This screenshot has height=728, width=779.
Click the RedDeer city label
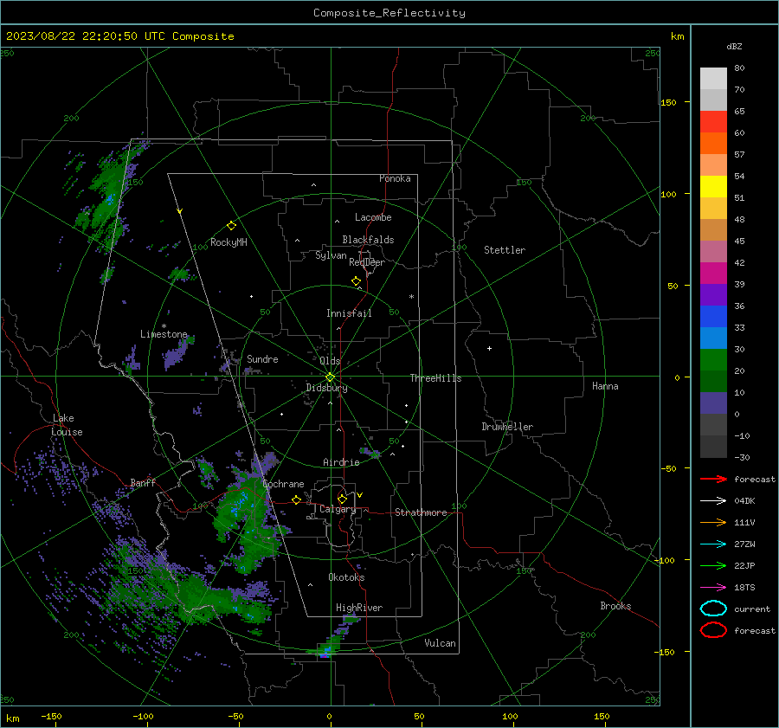click(367, 262)
